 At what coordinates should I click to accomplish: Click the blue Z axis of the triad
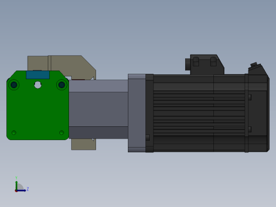22,191
